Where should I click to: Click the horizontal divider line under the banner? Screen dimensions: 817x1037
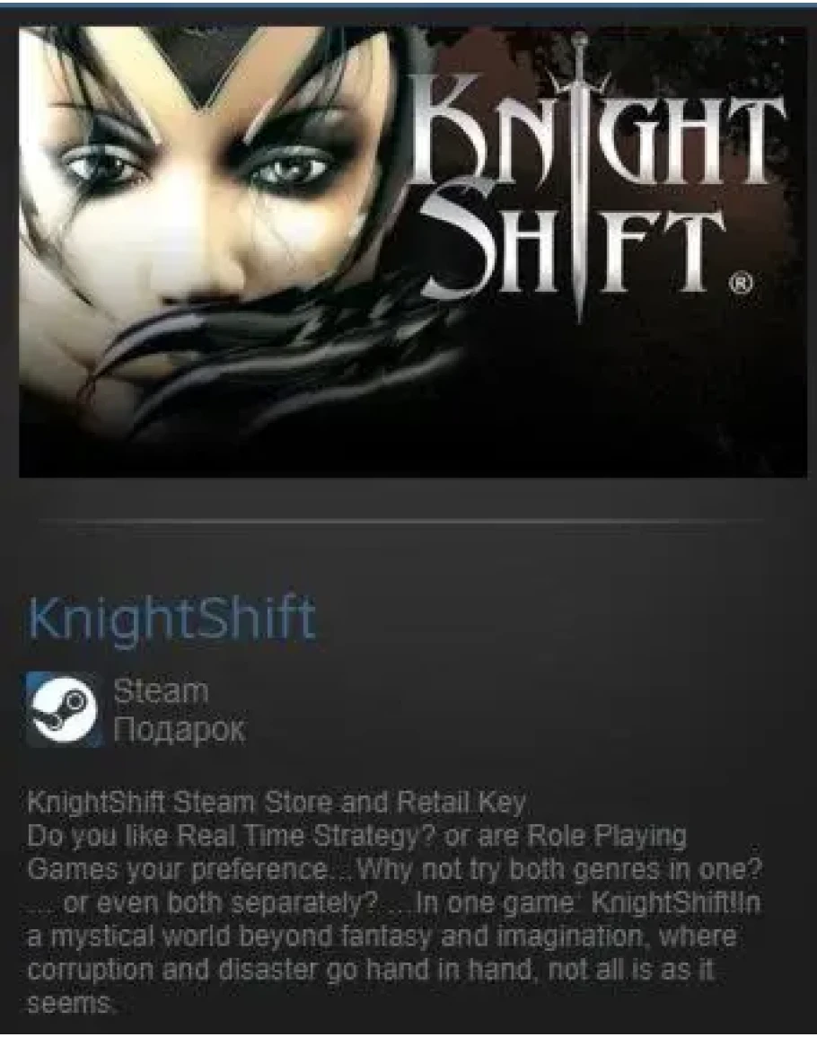pos(400,521)
